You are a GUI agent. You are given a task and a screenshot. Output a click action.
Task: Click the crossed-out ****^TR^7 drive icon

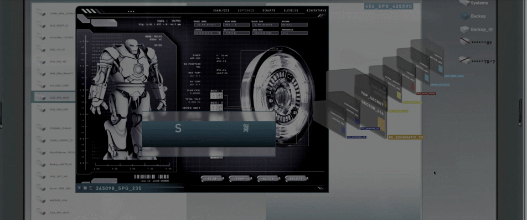point(464,60)
